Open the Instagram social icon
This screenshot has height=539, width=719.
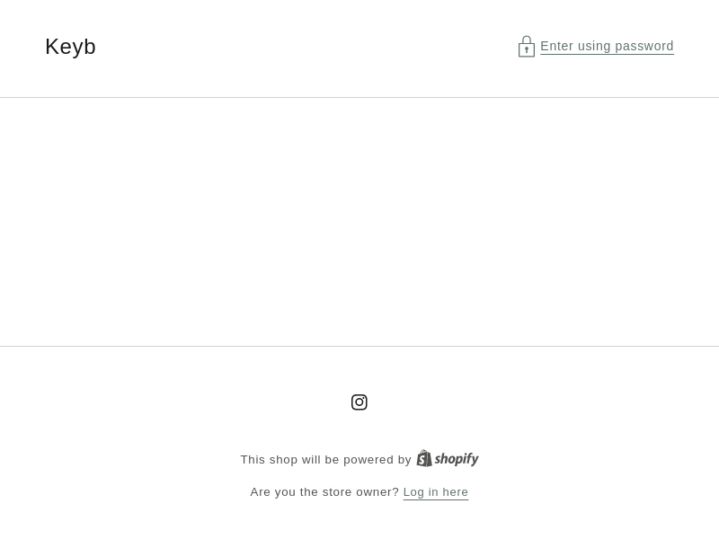[x=359, y=402]
